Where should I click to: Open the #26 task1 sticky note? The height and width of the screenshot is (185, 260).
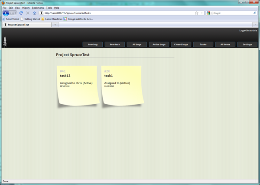(122, 86)
